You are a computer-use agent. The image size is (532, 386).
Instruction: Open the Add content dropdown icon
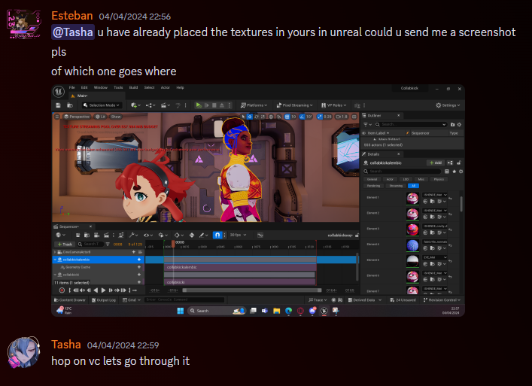click(x=135, y=105)
